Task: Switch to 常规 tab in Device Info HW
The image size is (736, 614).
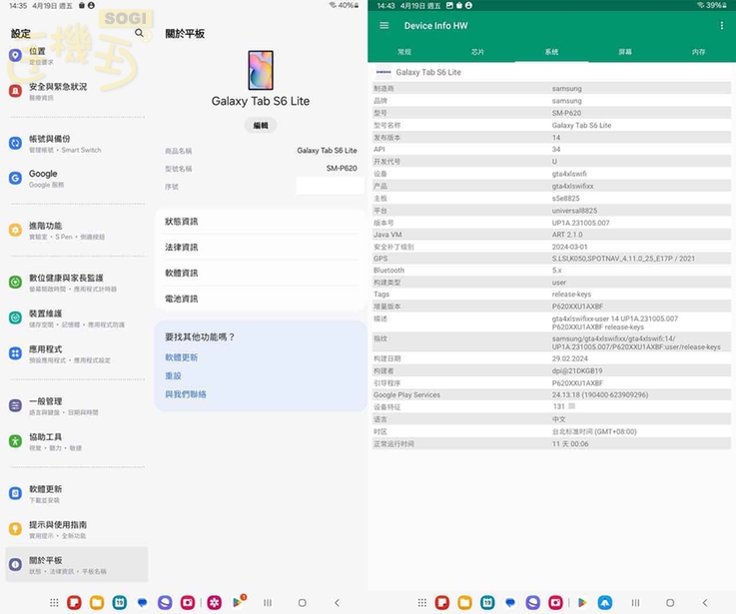Action: (x=404, y=52)
